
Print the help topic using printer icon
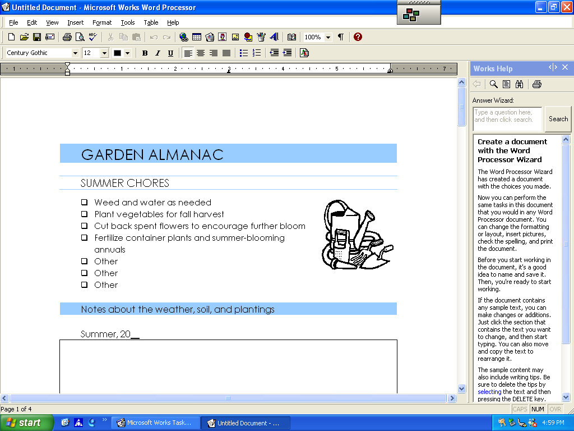536,84
